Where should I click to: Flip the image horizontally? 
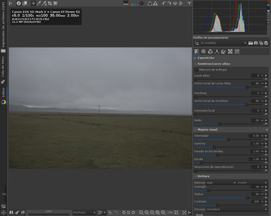tap(175, 3)
